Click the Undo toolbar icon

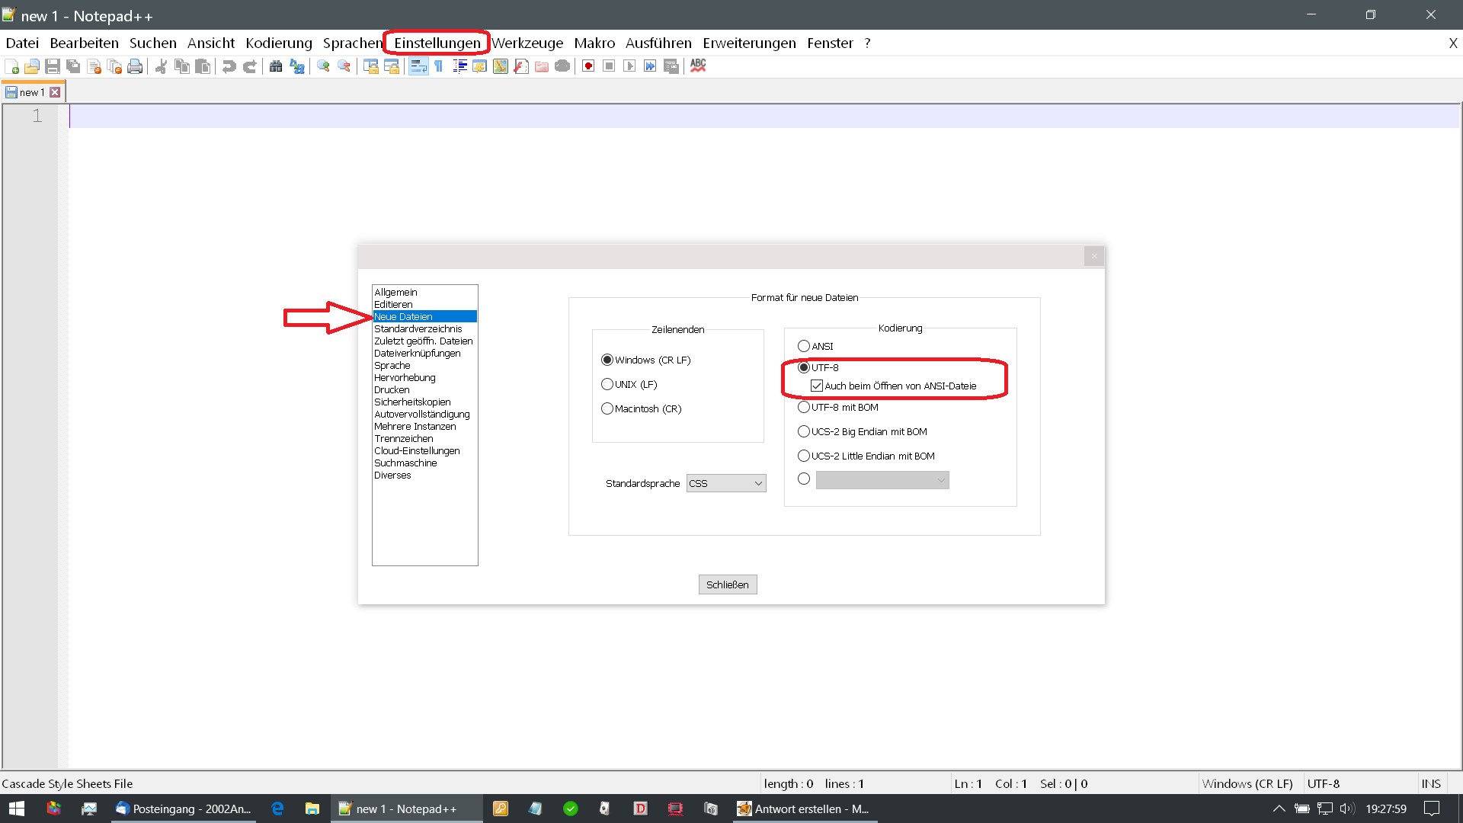[229, 67]
